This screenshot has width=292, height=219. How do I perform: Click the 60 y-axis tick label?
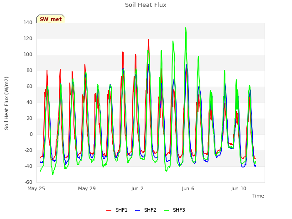click(29, 87)
